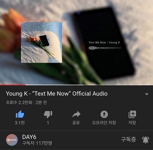The image size is (153, 150).
Task: Click the thumbs-down dislike icon
Action: [48, 114]
